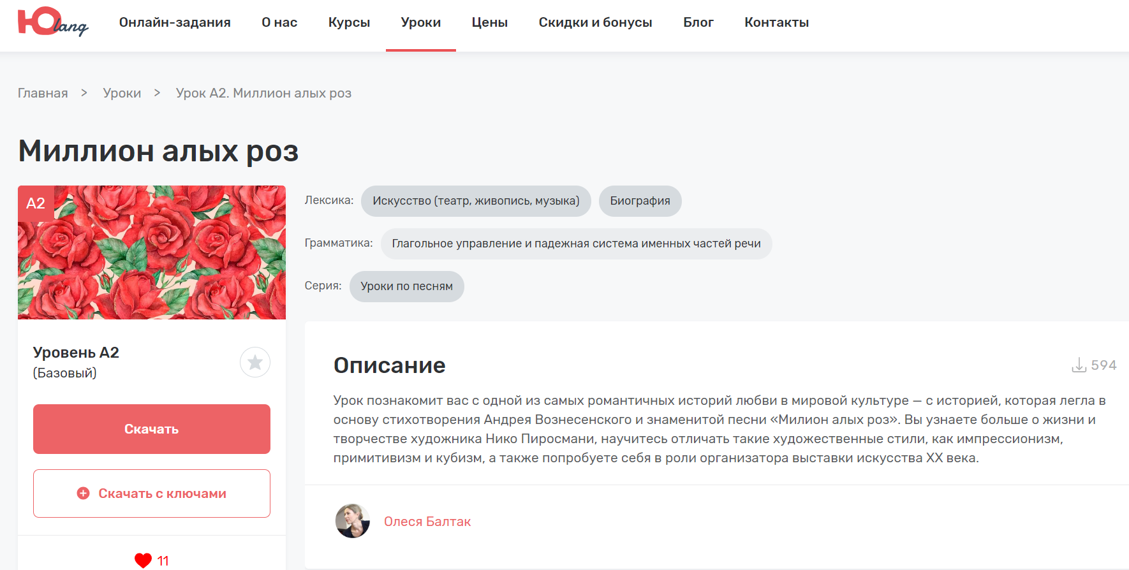Open author link Олеся Балтак
The height and width of the screenshot is (570, 1129).
pyautogui.click(x=427, y=522)
